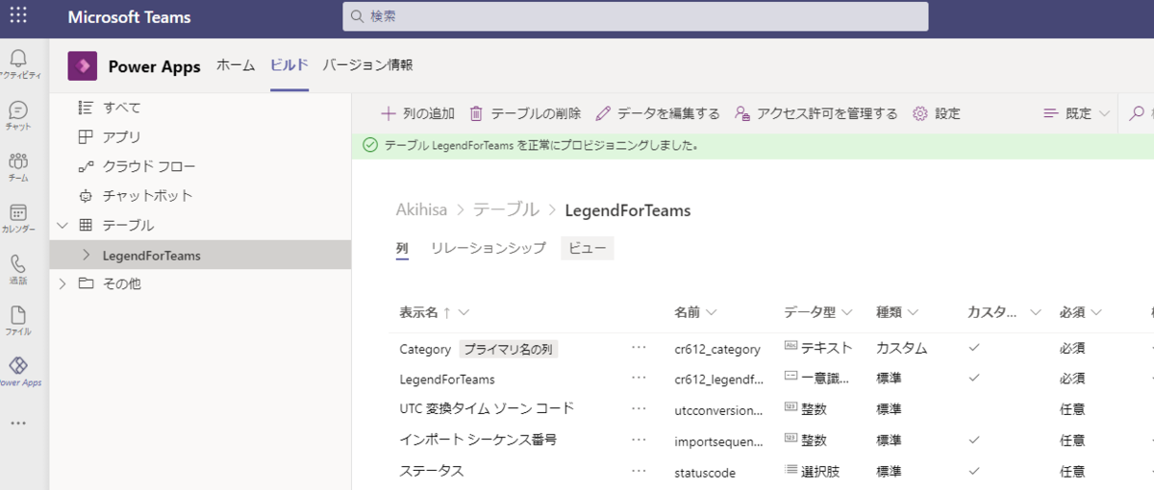Show more apps ellipsis in sidebar
Viewport: 1154px width, 490px height.
point(18,423)
